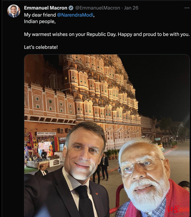191x217 pixels.
Task: Click the Jan 26 tweet timestamp
Action: [131, 8]
